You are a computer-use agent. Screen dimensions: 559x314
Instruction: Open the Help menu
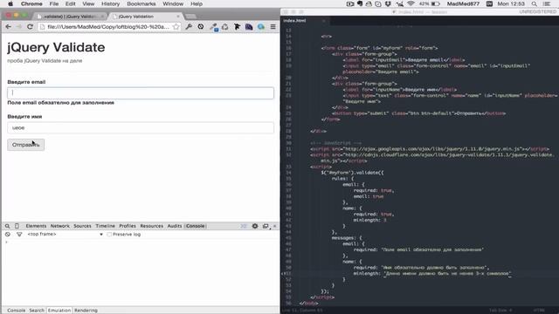(x=197, y=3)
